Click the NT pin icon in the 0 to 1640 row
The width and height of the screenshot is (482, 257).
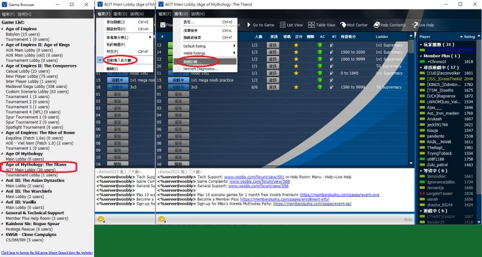[331, 73]
